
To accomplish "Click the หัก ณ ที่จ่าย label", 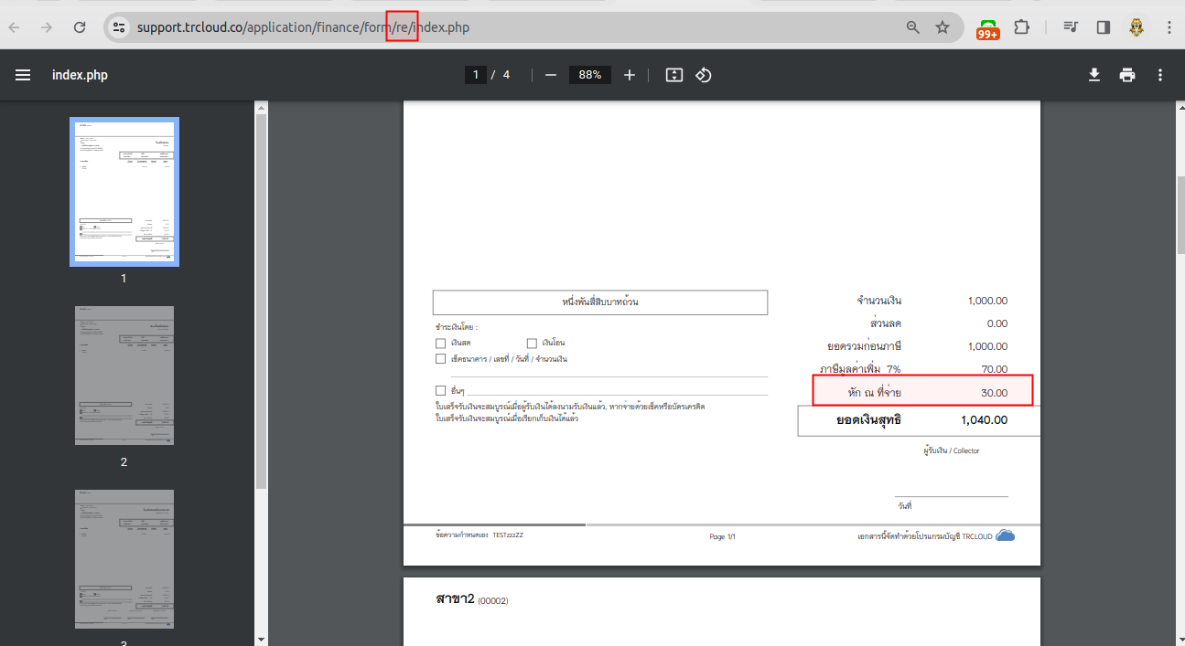I will coord(875,393).
